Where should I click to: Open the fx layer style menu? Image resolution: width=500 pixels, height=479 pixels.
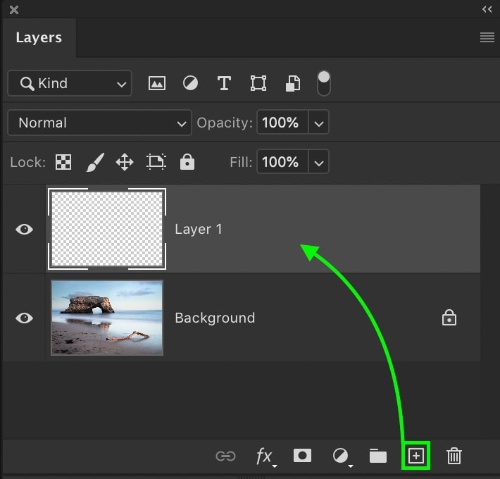click(x=265, y=456)
